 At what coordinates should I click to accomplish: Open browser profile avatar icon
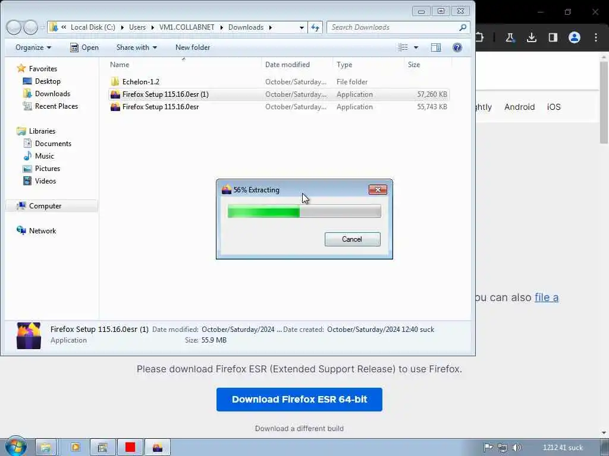574,37
